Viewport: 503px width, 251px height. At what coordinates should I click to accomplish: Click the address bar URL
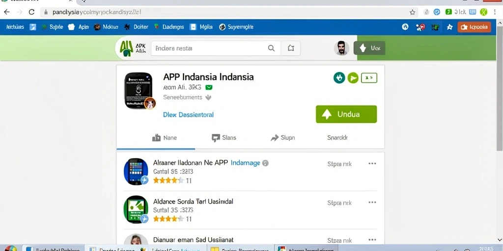click(97, 12)
